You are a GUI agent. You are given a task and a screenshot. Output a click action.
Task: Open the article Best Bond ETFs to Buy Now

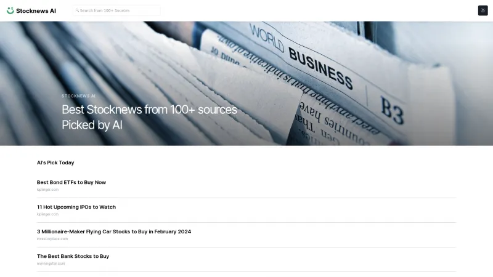pos(71,182)
